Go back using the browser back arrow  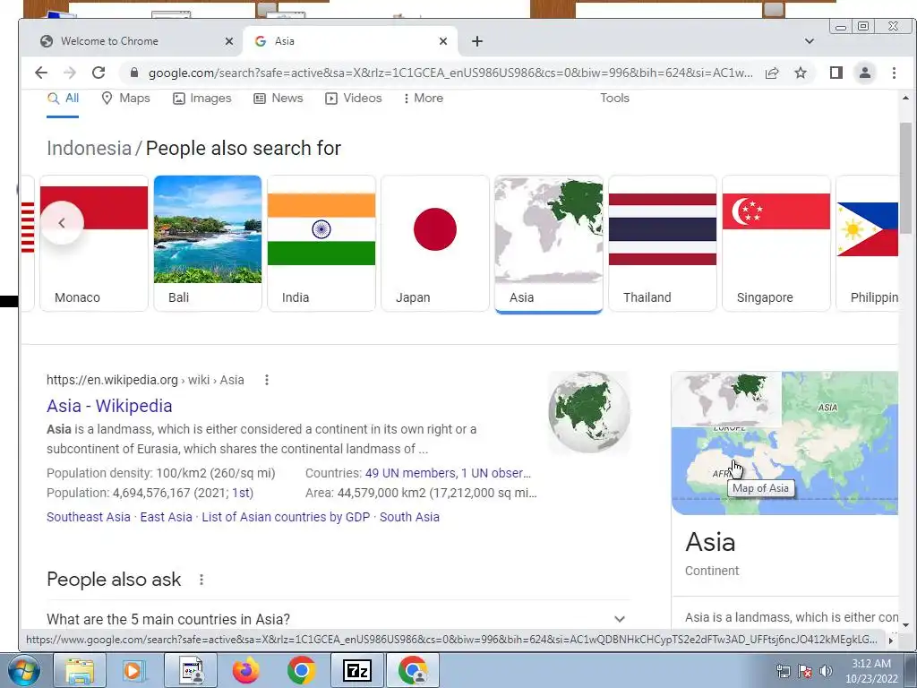pyautogui.click(x=41, y=73)
